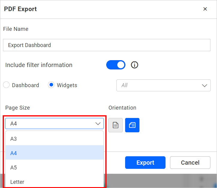This screenshot has height=188, width=217.
Task: Select landscape orientation icon
Action: point(132,125)
